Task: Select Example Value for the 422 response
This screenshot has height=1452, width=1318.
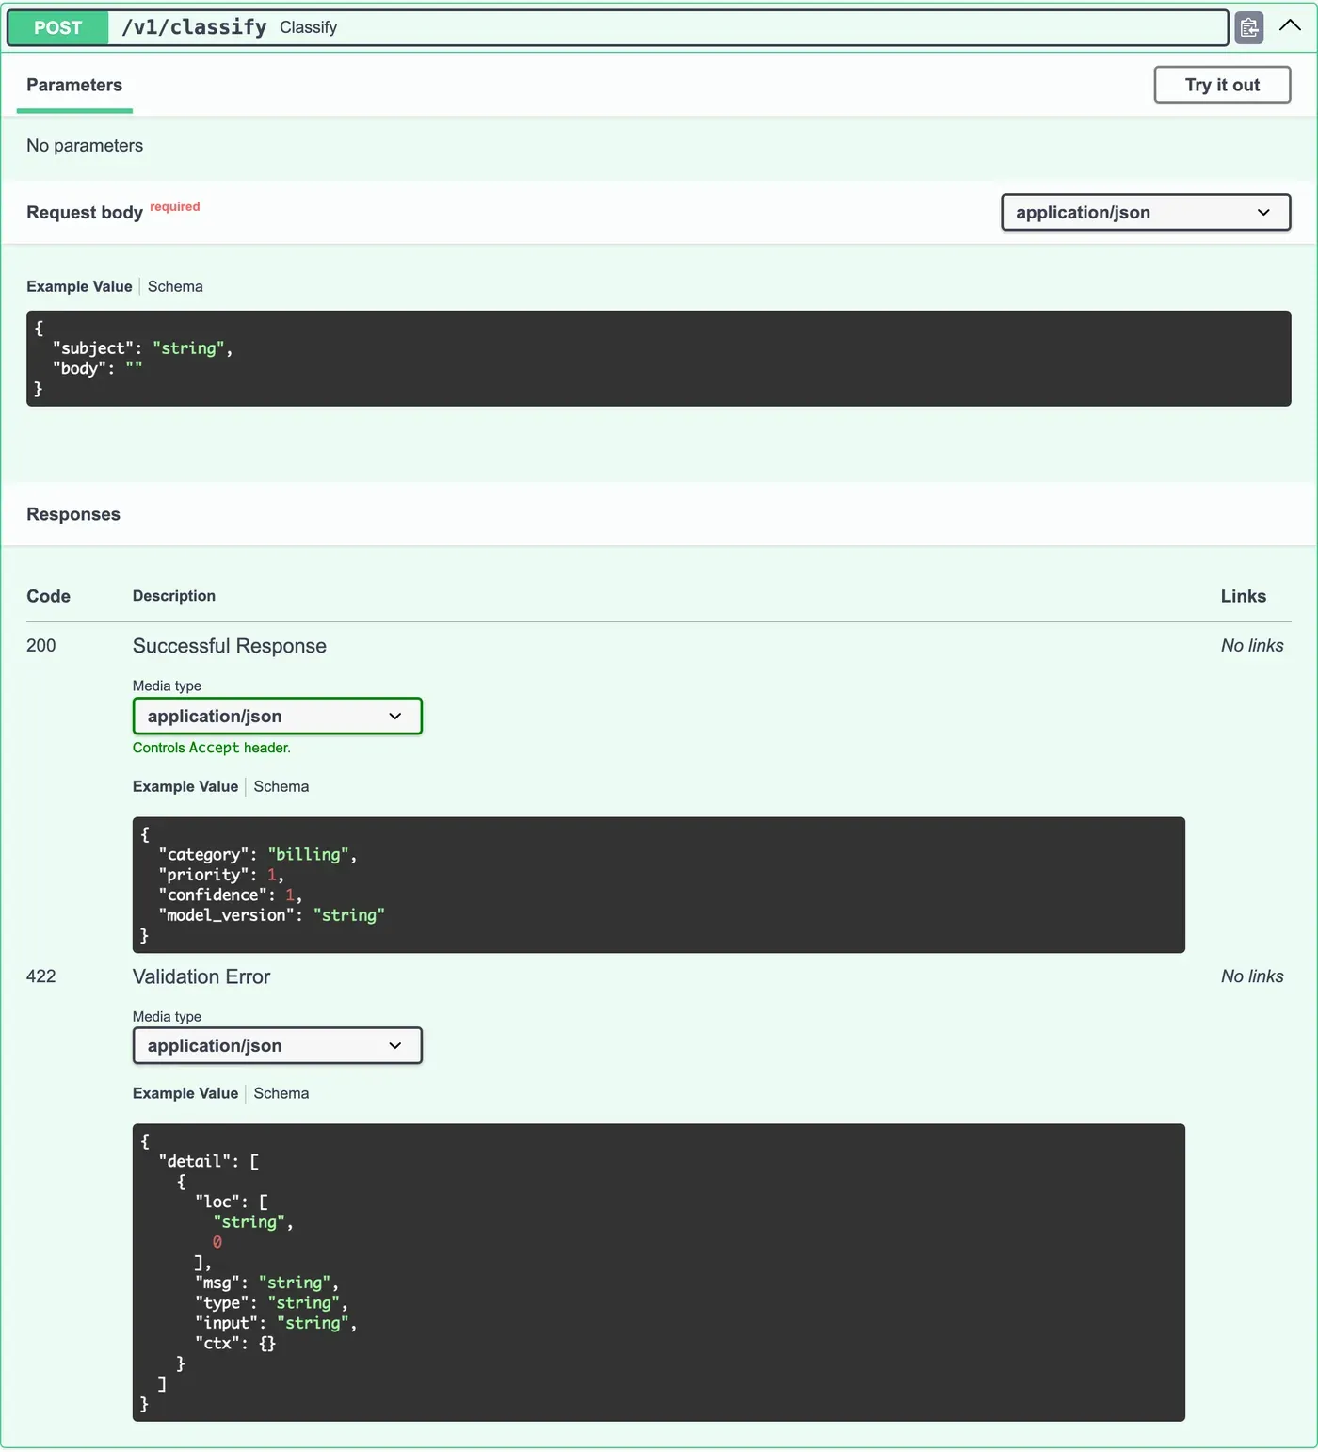Action: pos(185,1094)
